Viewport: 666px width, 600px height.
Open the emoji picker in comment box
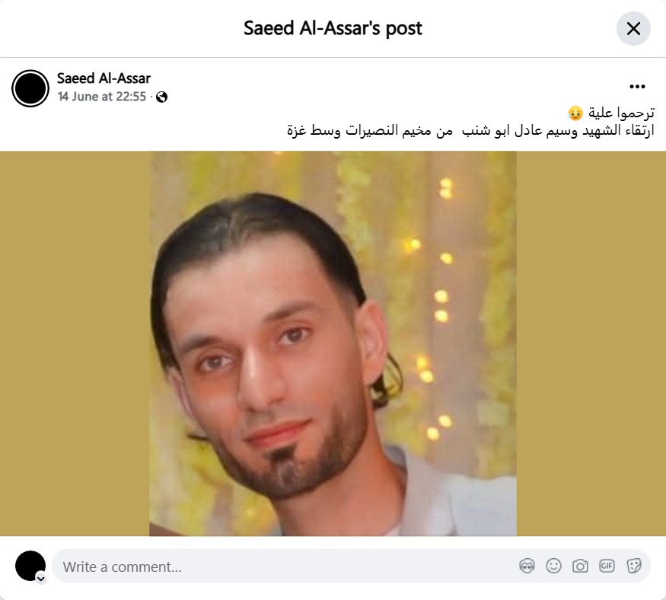click(x=553, y=566)
